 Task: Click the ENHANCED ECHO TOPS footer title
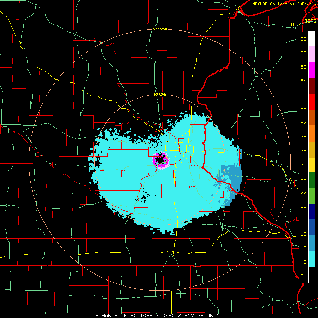coord(124,316)
